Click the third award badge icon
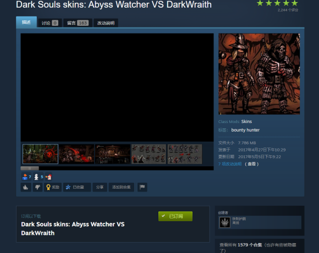The image size is (319, 253). pos(48,177)
